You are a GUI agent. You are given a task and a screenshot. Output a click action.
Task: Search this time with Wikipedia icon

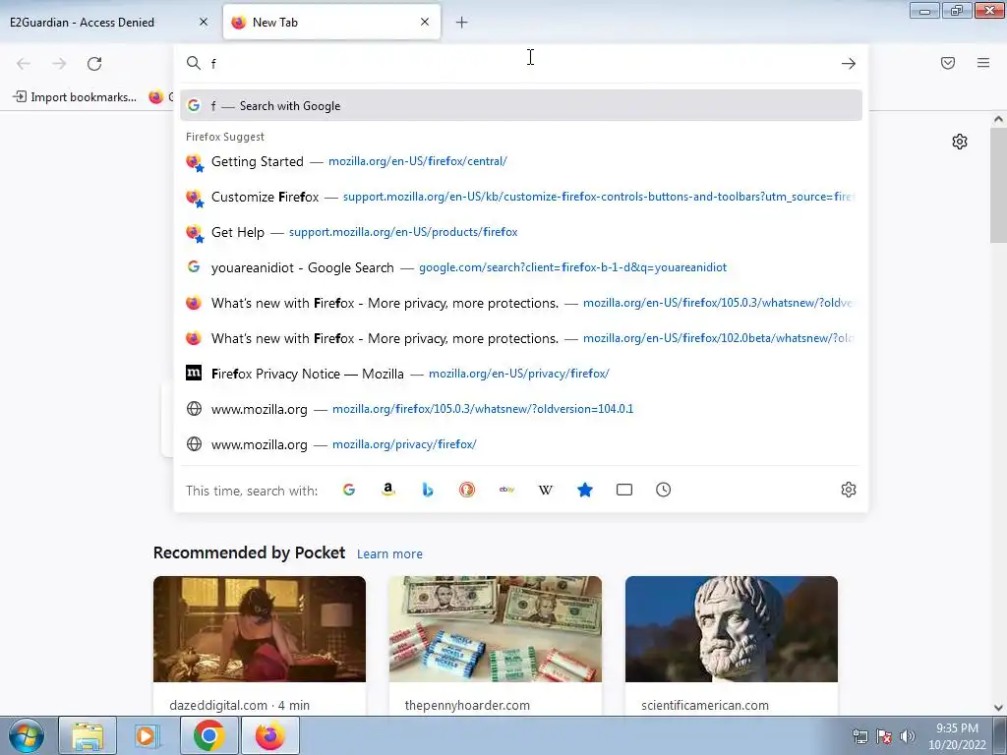click(x=545, y=490)
